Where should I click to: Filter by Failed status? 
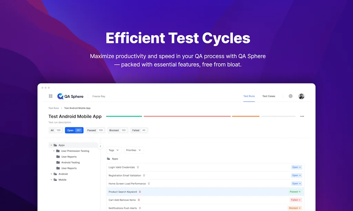click(139, 130)
